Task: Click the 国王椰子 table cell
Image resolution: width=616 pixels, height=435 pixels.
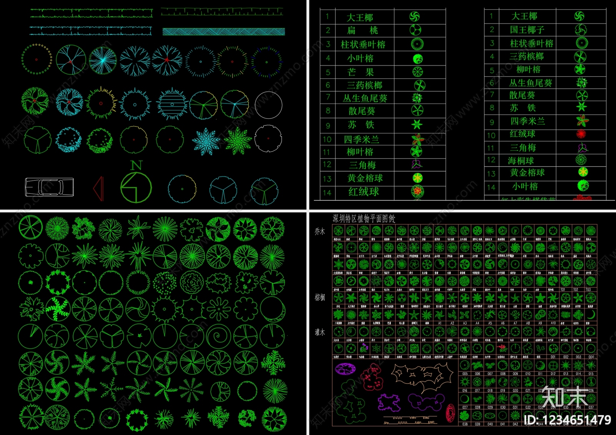Action: tap(527, 30)
